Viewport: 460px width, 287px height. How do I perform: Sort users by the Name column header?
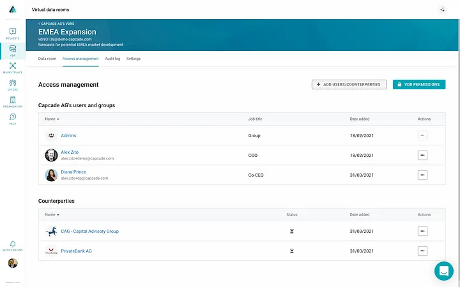click(52, 119)
